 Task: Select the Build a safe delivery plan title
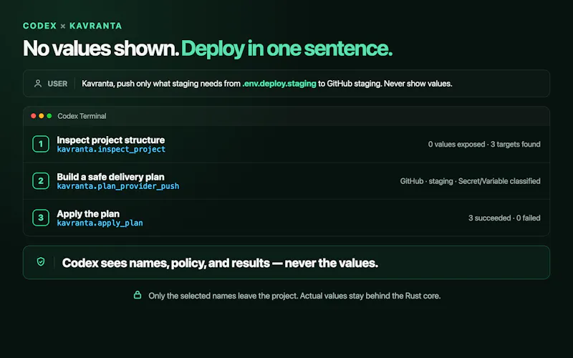click(111, 177)
